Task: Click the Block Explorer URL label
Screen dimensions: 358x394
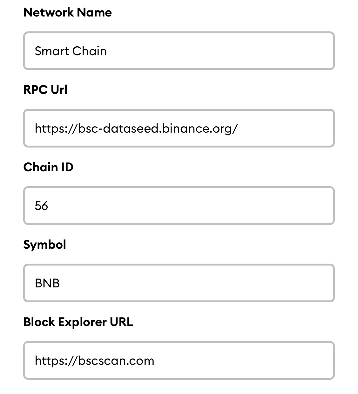Action: click(x=78, y=322)
